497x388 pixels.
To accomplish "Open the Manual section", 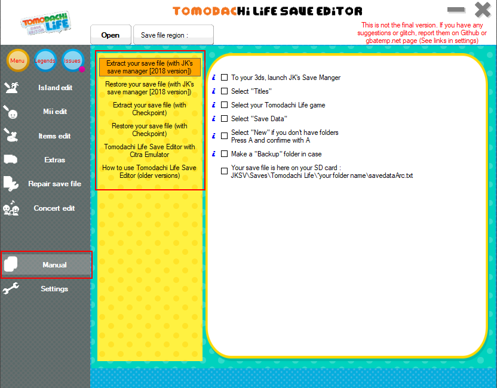I will (x=46, y=265).
